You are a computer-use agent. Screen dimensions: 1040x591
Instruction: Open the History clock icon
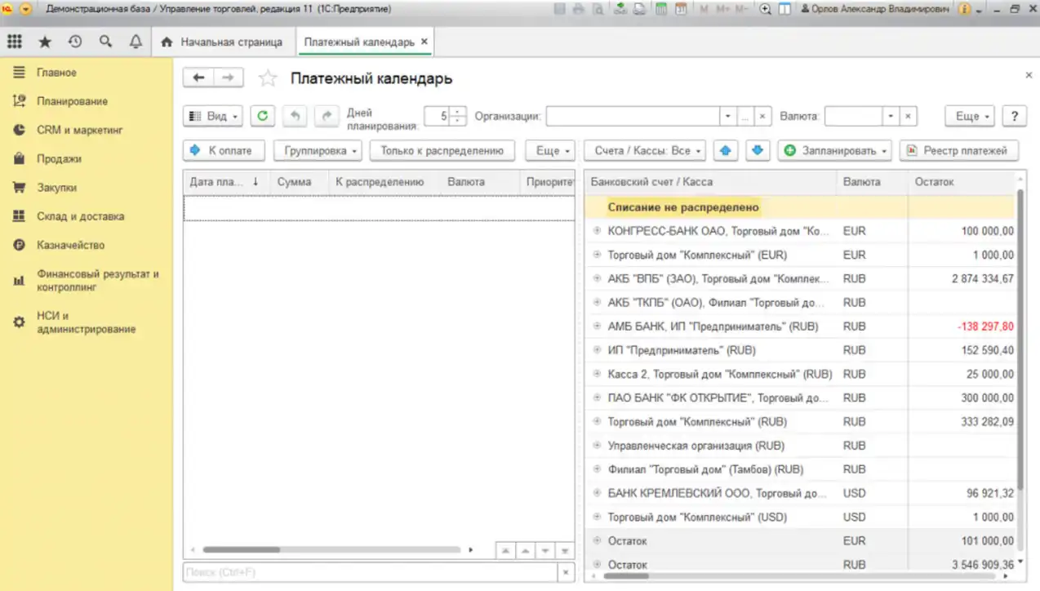[x=75, y=42]
